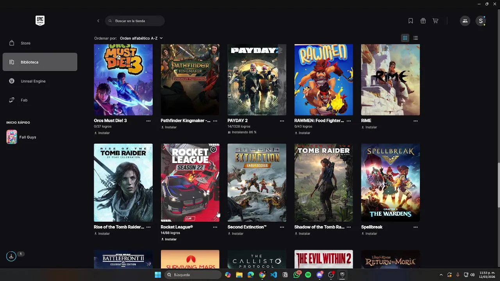The height and width of the screenshot is (281, 500).
Task: Open File Explorer from the taskbar
Action: pos(239,275)
